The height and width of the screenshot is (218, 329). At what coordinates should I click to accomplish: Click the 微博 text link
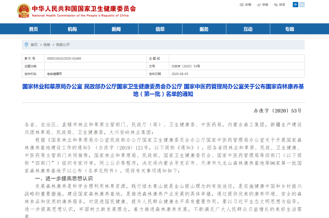(x=265, y=5)
